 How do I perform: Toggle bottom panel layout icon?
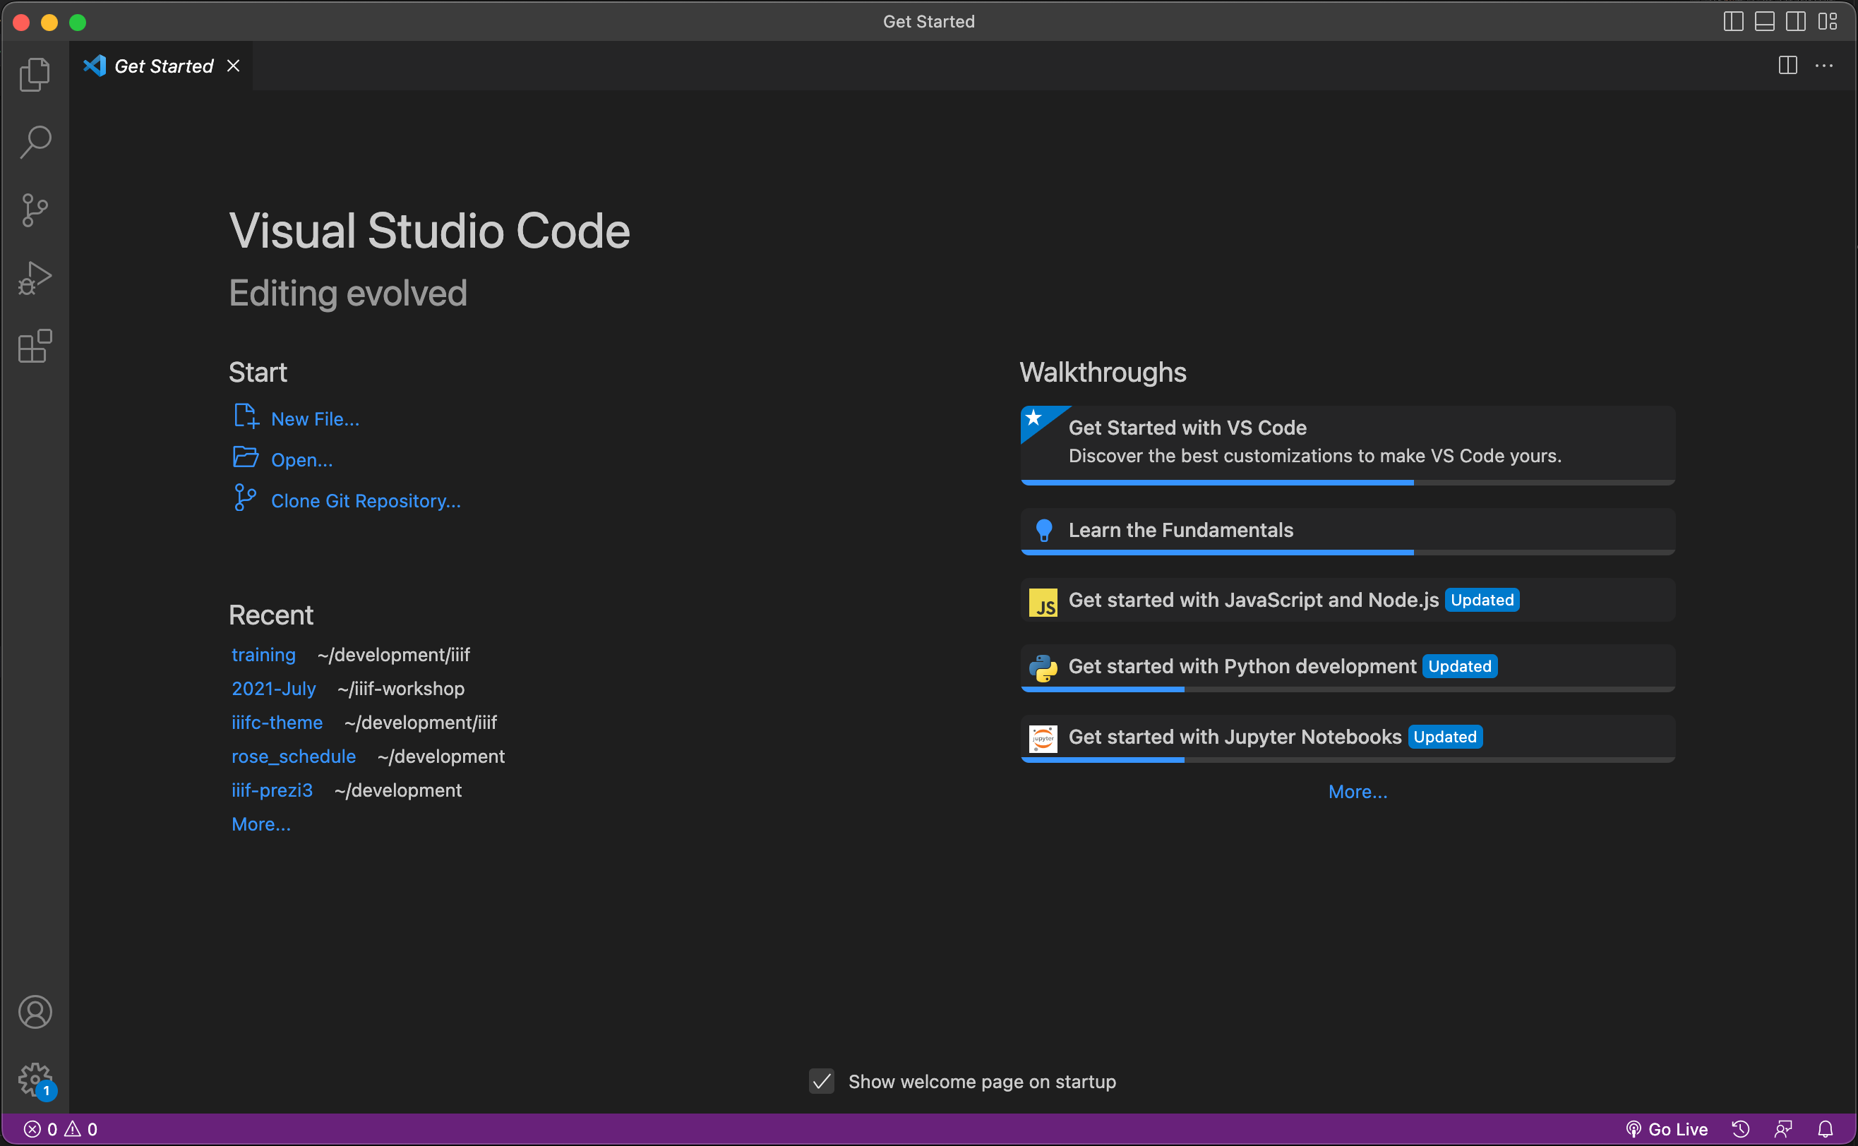coord(1764,21)
